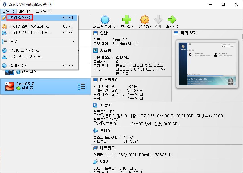This screenshot has height=173, width=243.
Task: Choose 가상 시스템 가져오기(I) import option
Action: point(39,27)
